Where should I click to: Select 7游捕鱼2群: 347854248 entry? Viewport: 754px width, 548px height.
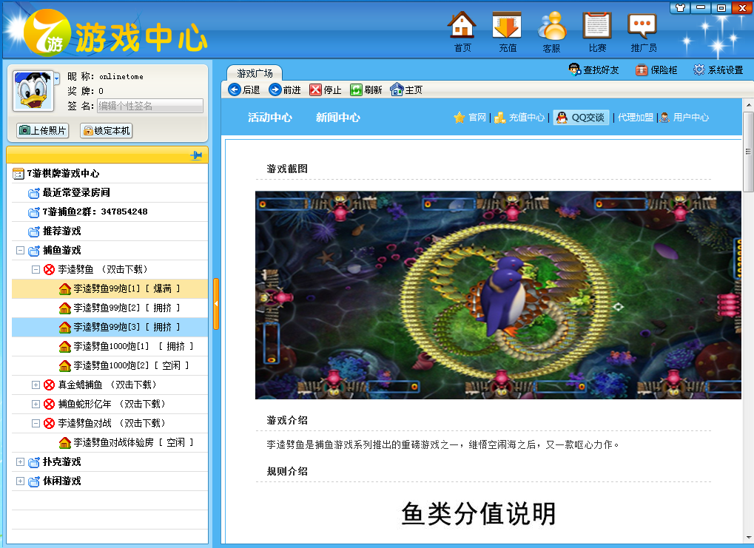[x=110, y=212]
